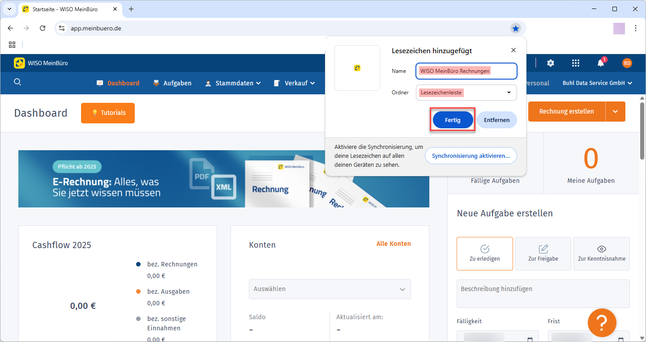Open the Alle Konten link
Image resolution: width=646 pixels, height=342 pixels.
click(x=394, y=244)
